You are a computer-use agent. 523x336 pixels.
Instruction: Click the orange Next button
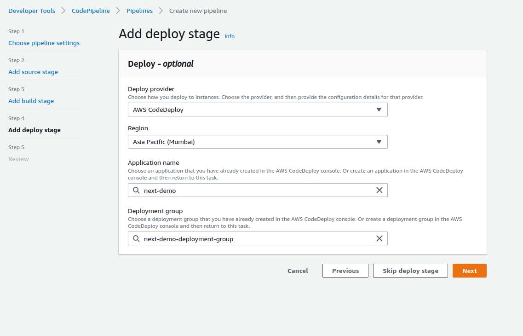click(x=469, y=271)
